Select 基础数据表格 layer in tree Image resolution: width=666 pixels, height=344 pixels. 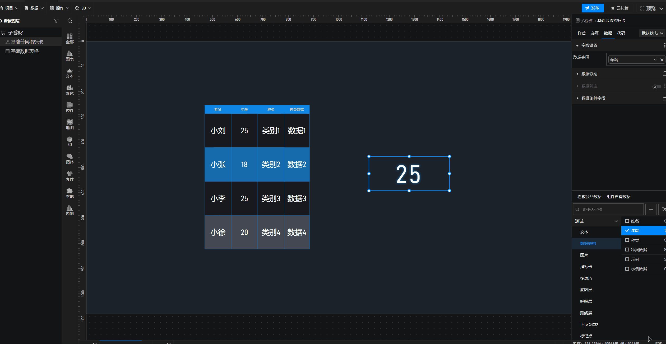[x=24, y=51]
